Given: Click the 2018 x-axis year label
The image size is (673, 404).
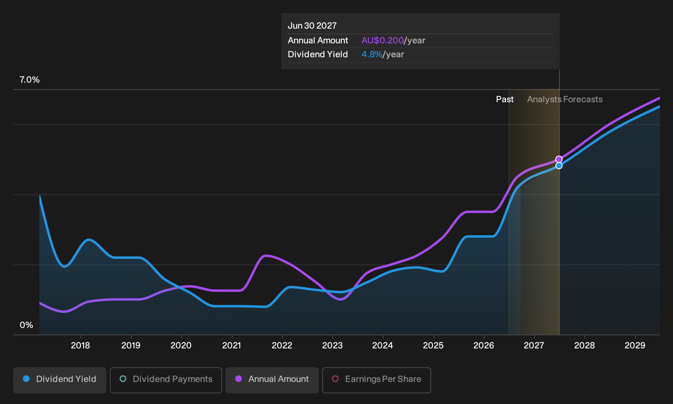Looking at the screenshot, I should (80, 346).
